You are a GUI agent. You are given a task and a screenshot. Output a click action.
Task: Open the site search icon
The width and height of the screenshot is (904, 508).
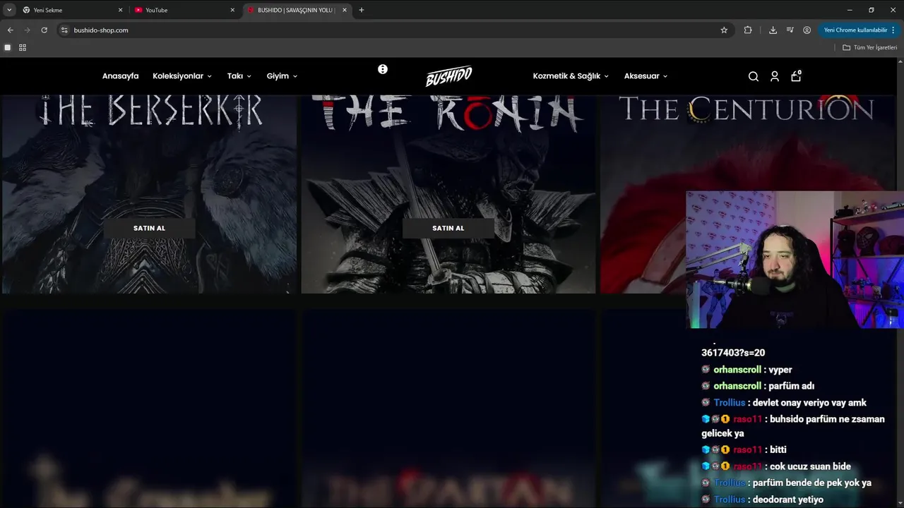pos(754,76)
